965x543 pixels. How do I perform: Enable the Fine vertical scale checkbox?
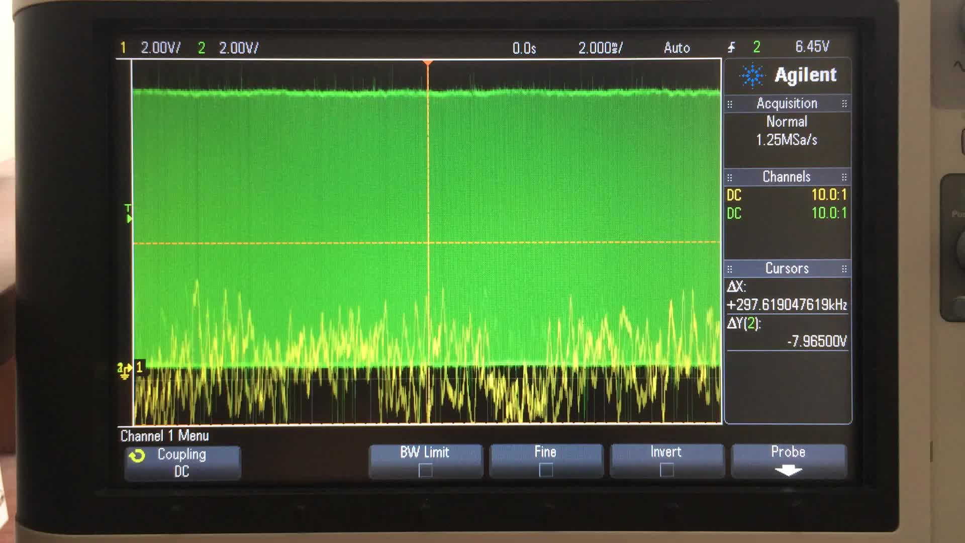click(546, 471)
